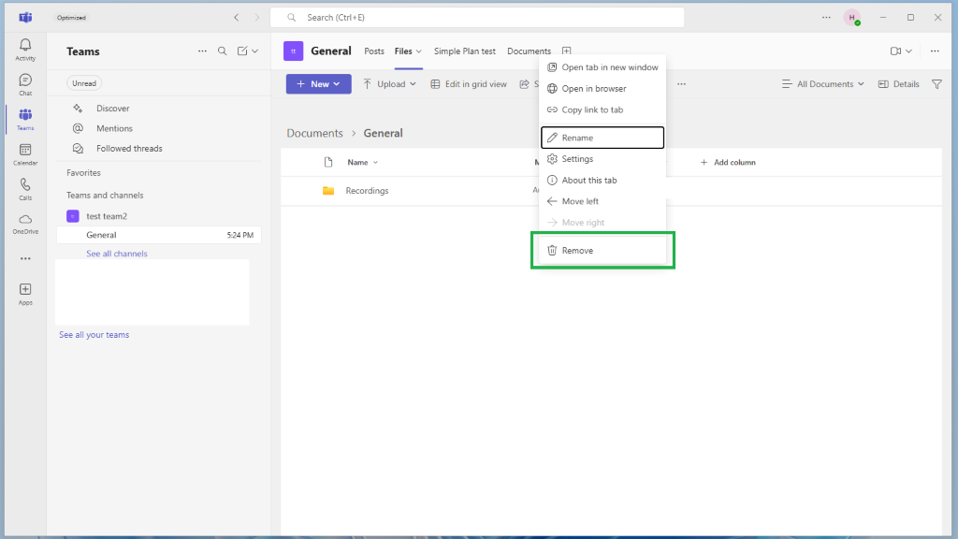Click the search box

point(477,18)
